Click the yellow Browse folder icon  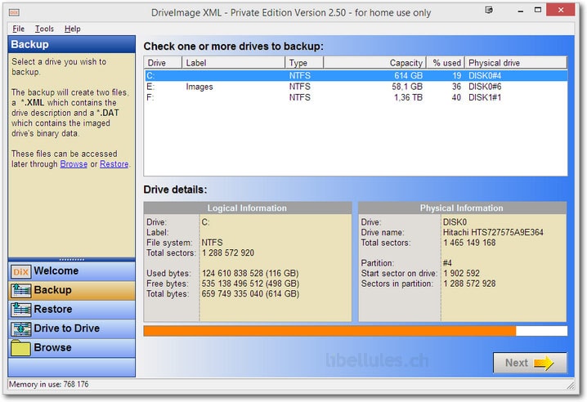20,348
